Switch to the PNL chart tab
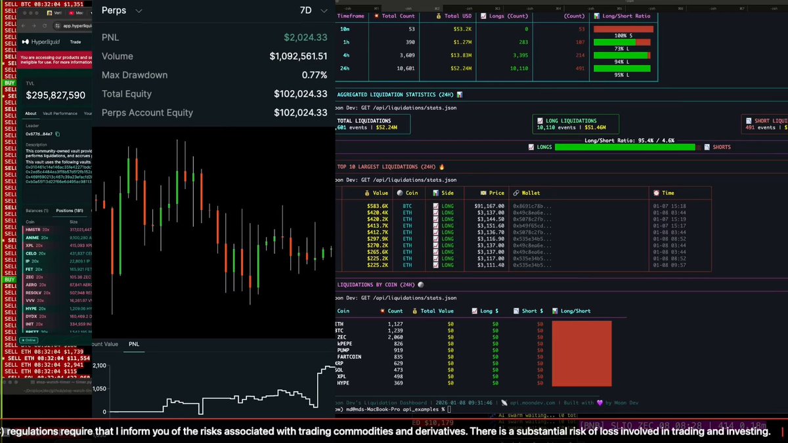This screenshot has width=788, height=443. tap(134, 344)
